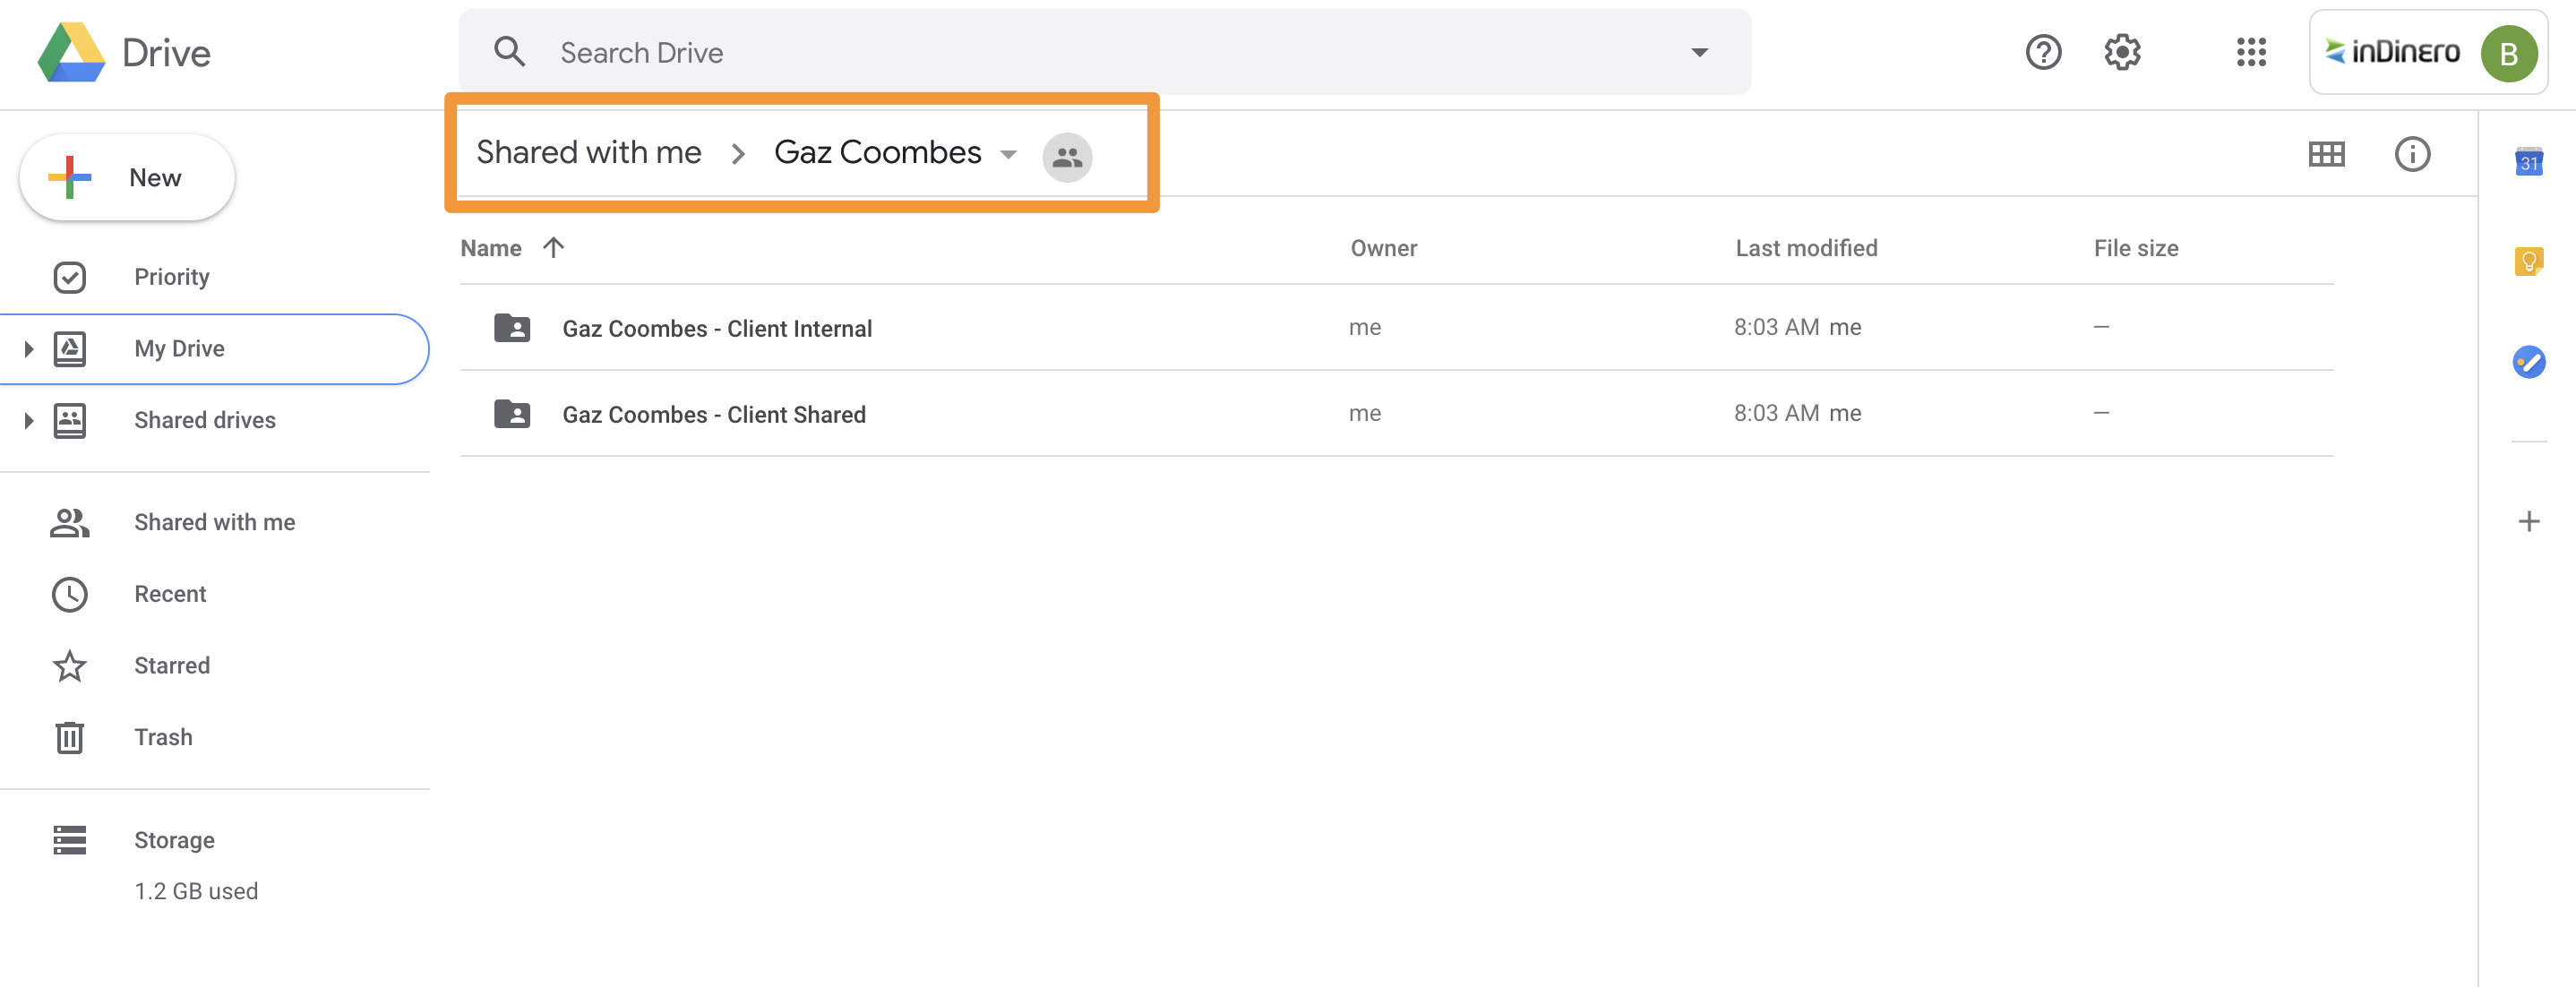The height and width of the screenshot is (987, 2576).
Task: Click the shared people icon beside Gaz Coombes
Action: tap(1067, 157)
